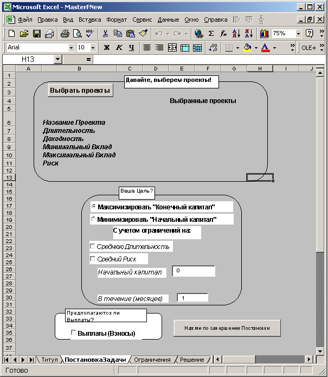Click Нажми по завершении Постановки button

click(x=228, y=328)
